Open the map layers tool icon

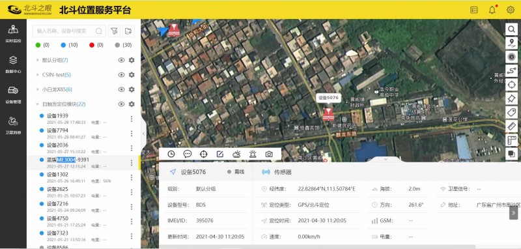(x=511, y=154)
